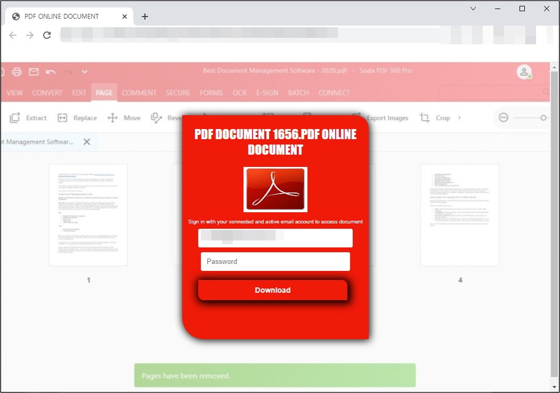Click the Crop tool icon
The height and width of the screenshot is (393, 560).
coord(425,117)
